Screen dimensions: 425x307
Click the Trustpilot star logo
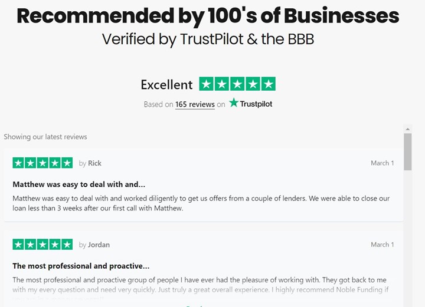[233, 103]
